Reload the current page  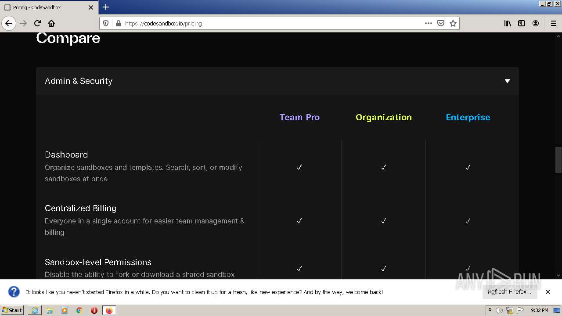[x=37, y=23]
